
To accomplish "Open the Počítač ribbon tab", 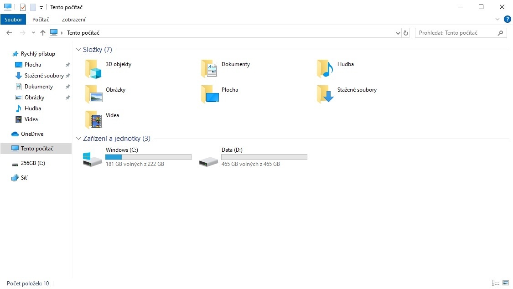I will [x=41, y=20].
